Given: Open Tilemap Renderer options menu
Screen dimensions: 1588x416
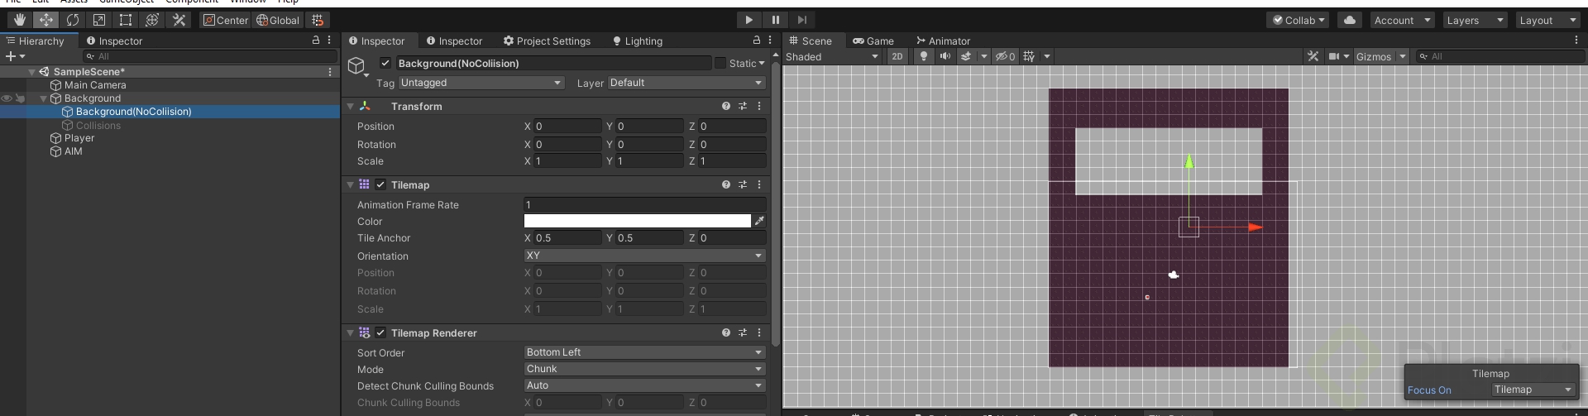Looking at the screenshot, I should [758, 332].
